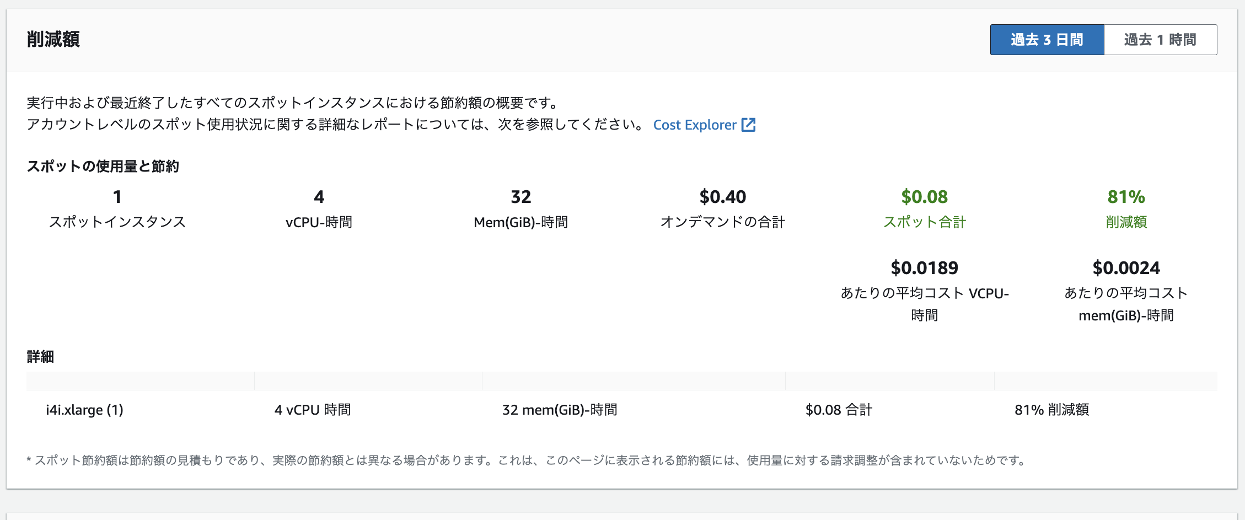Image resolution: width=1245 pixels, height=520 pixels.
Task: Click the Cost Explorer external link icon
Action: point(748,125)
